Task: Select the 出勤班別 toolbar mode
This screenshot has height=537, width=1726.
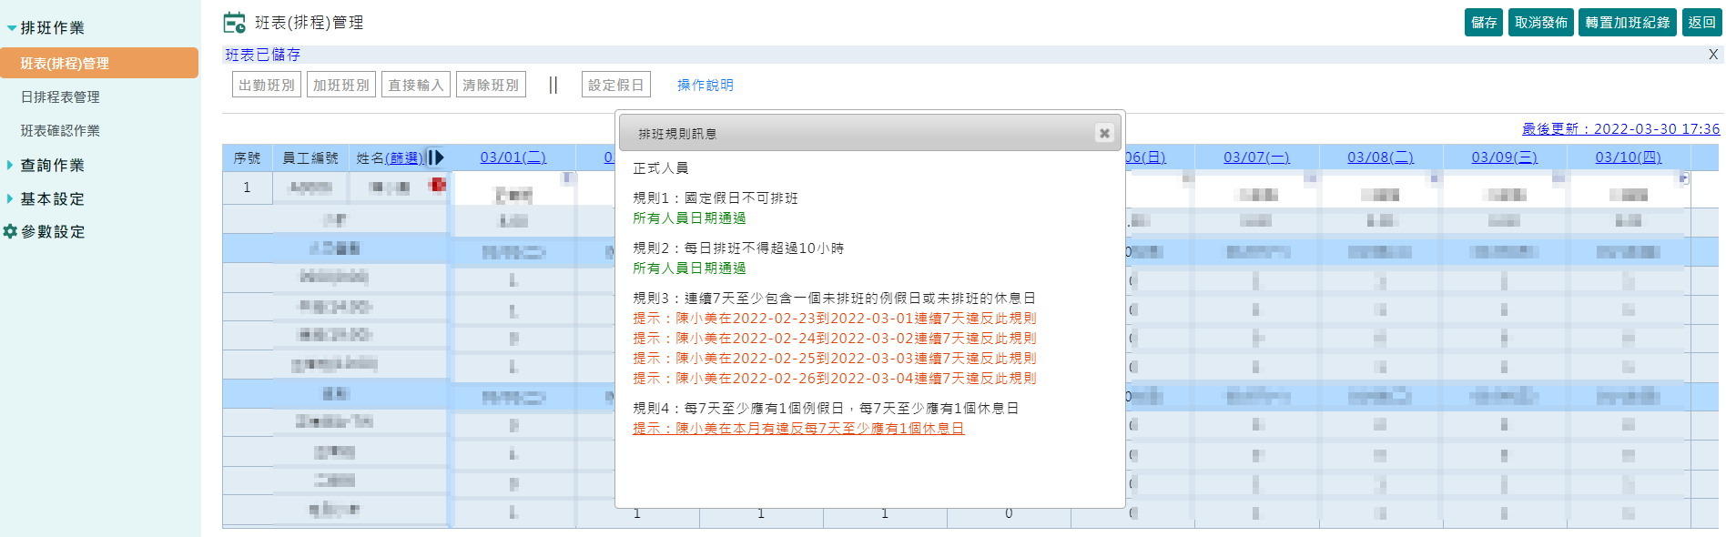Action: (x=266, y=85)
